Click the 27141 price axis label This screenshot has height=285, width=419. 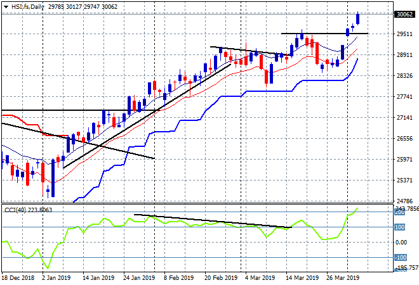tap(404, 118)
